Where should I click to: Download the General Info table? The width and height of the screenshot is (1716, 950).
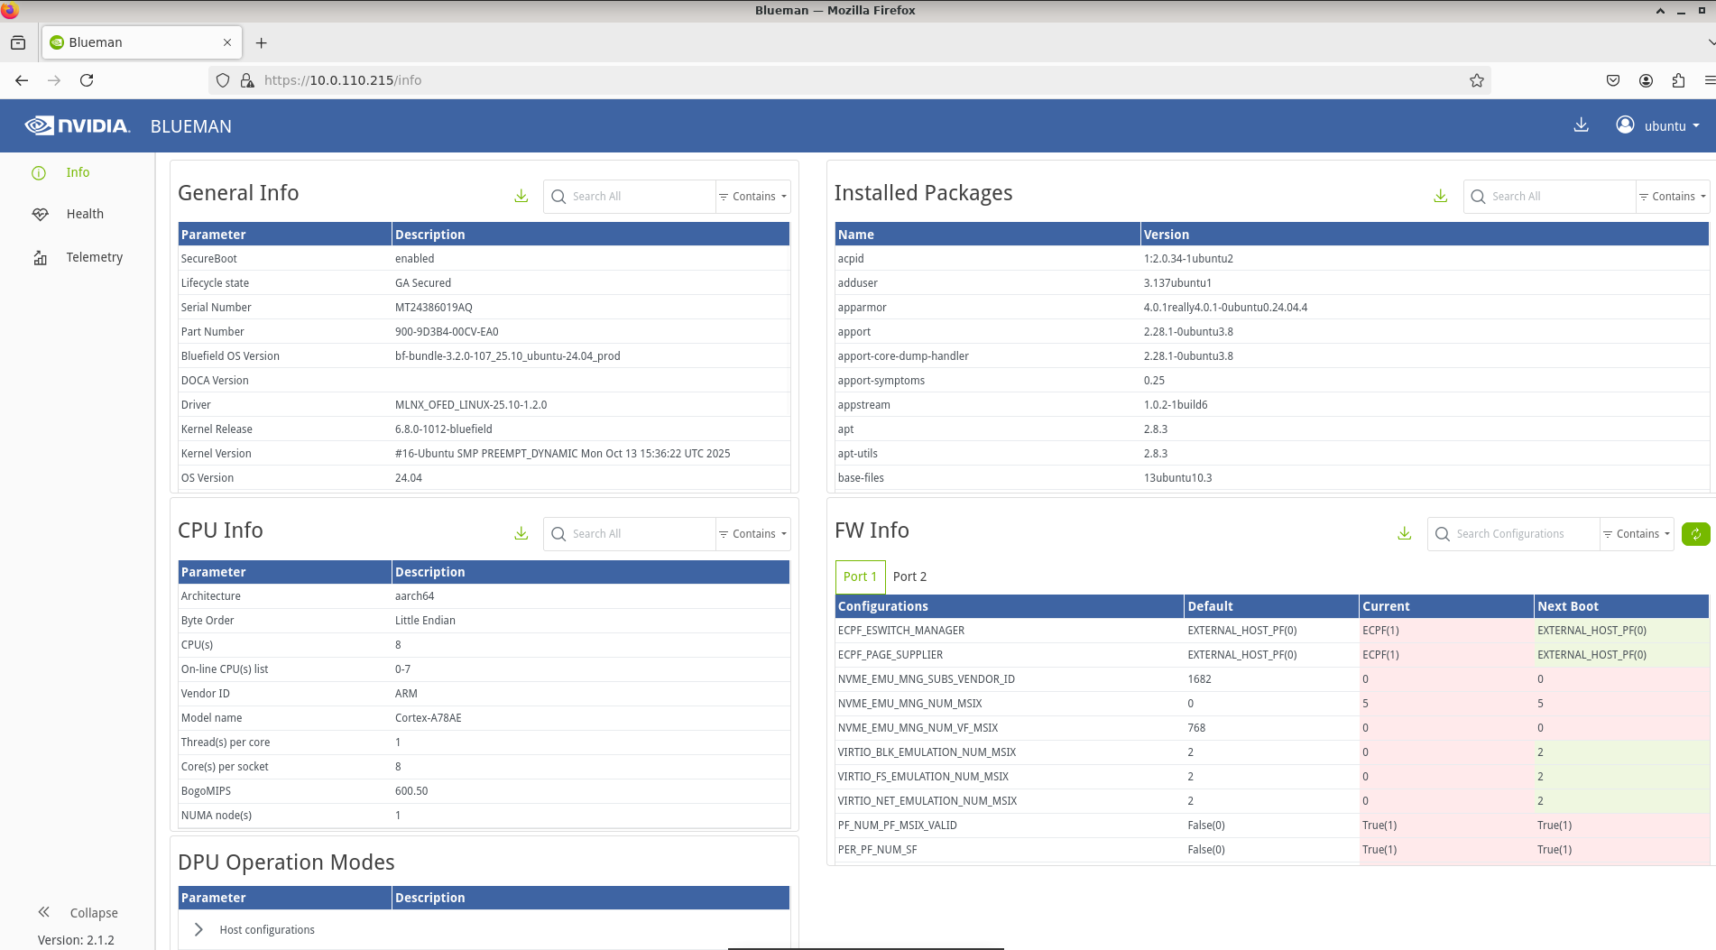pyautogui.click(x=521, y=196)
